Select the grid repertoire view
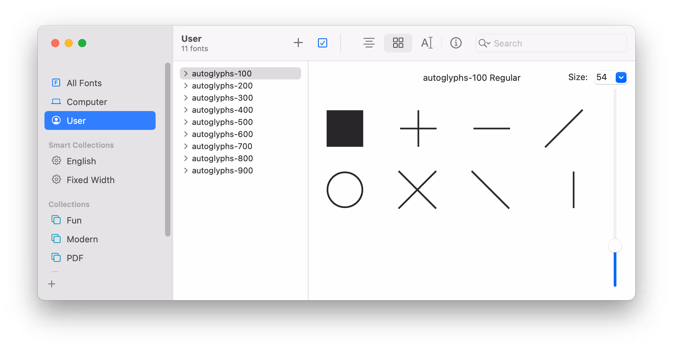 [x=398, y=43]
